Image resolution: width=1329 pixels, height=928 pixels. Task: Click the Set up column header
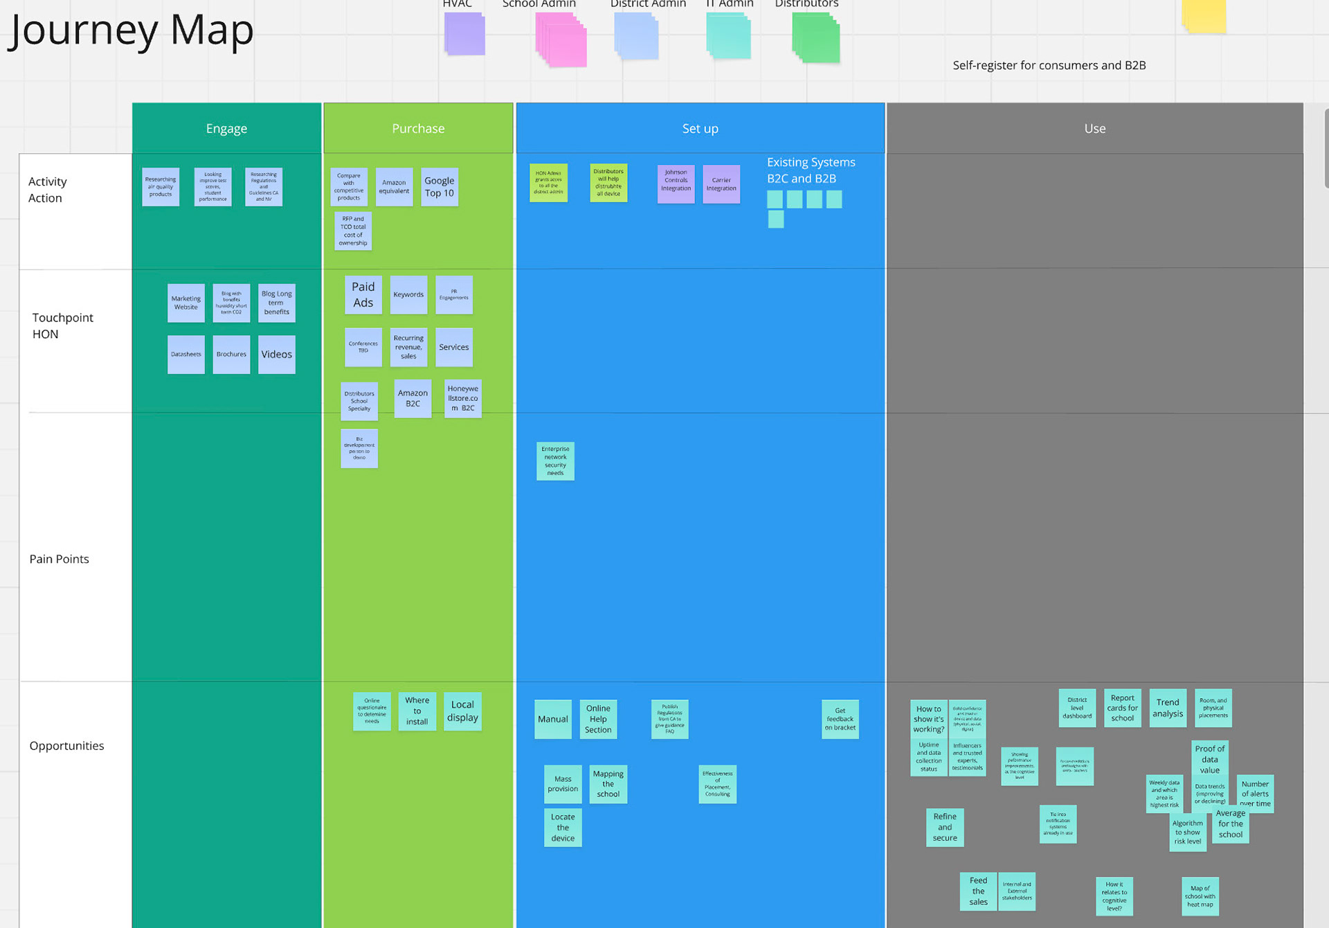pyautogui.click(x=700, y=128)
